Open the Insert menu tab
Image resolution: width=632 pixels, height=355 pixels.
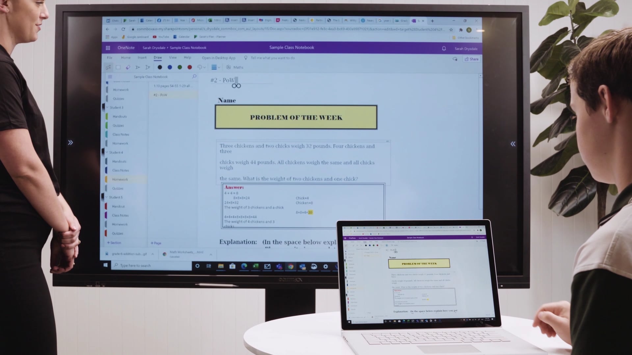coord(142,58)
